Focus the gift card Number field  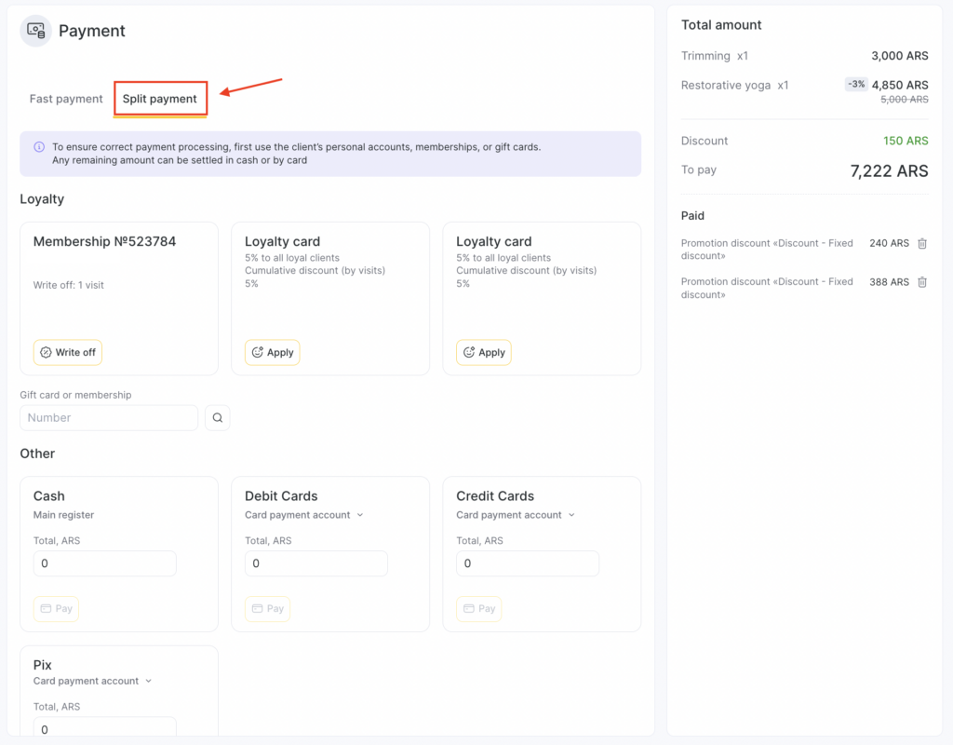tap(109, 418)
